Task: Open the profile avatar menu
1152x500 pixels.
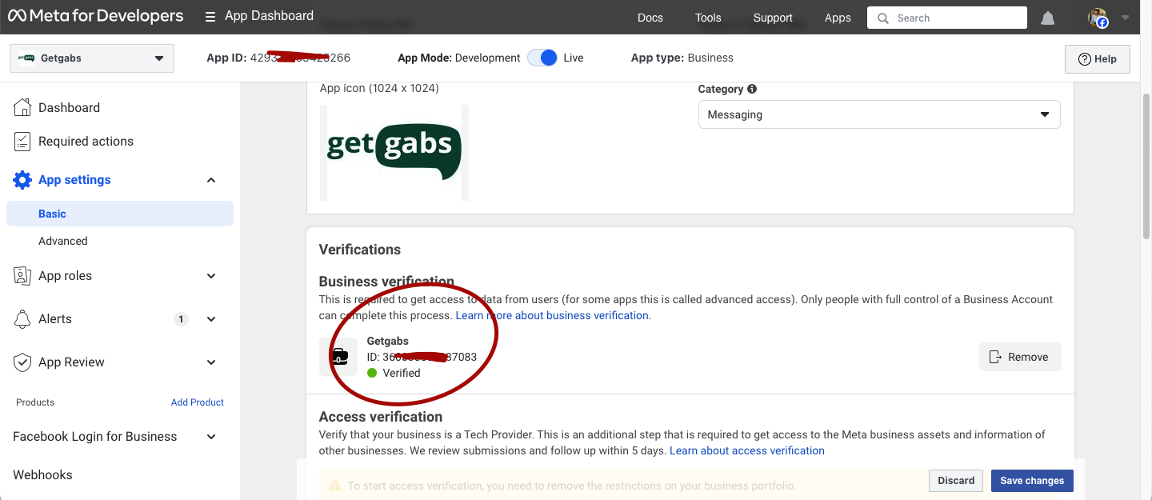Action: (1098, 18)
